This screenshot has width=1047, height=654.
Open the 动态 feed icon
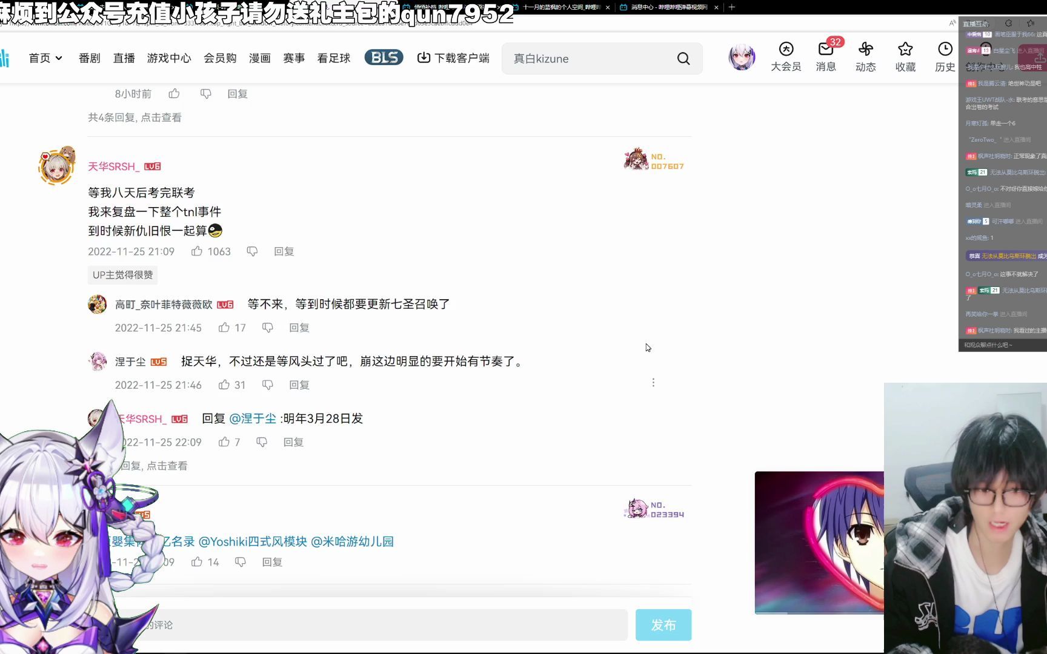tap(865, 57)
